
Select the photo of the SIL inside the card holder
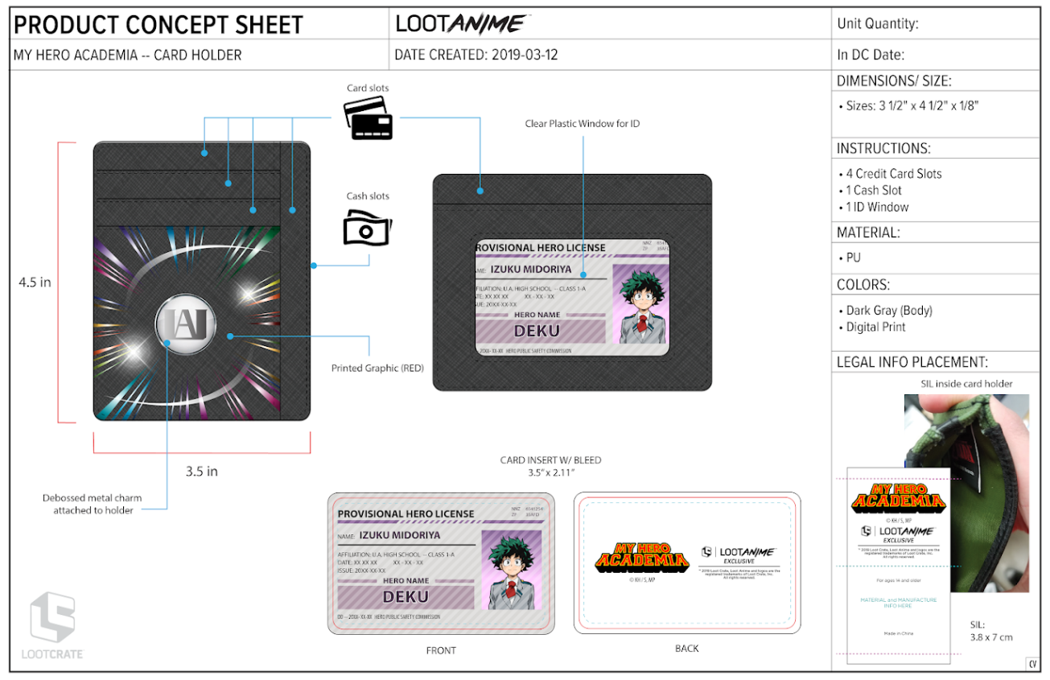click(966, 492)
